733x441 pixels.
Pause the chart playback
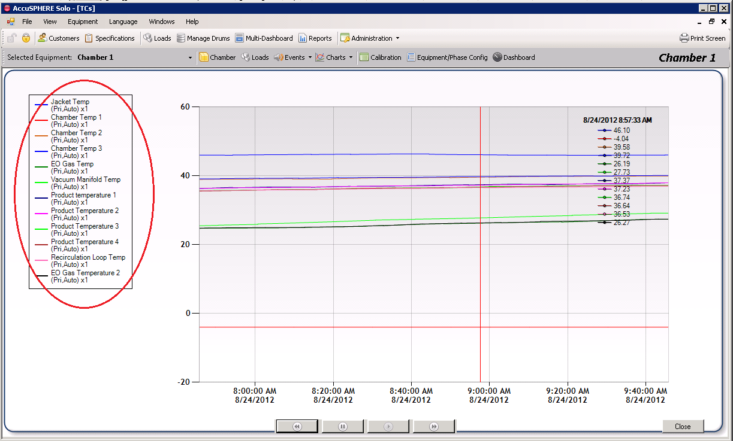click(x=343, y=427)
